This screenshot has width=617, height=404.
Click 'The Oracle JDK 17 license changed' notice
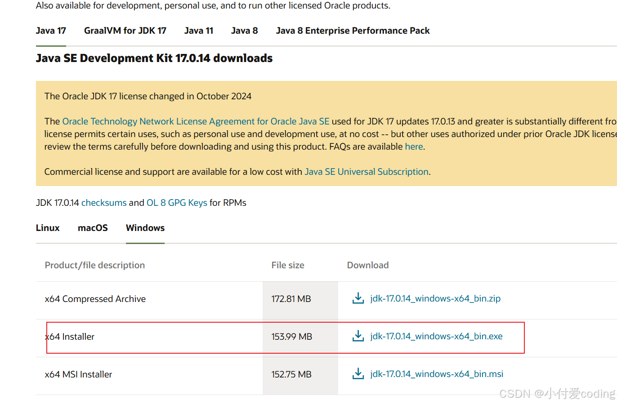(148, 96)
